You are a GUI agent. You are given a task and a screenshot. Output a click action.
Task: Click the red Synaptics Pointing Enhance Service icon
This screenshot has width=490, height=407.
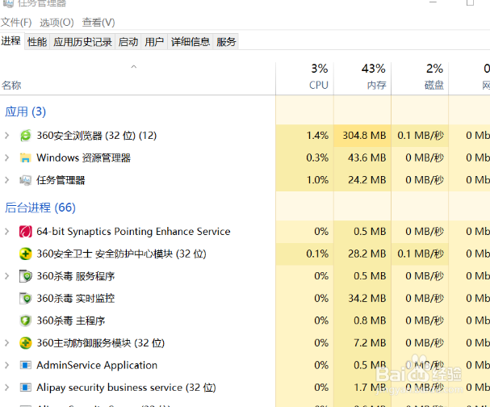point(26,232)
